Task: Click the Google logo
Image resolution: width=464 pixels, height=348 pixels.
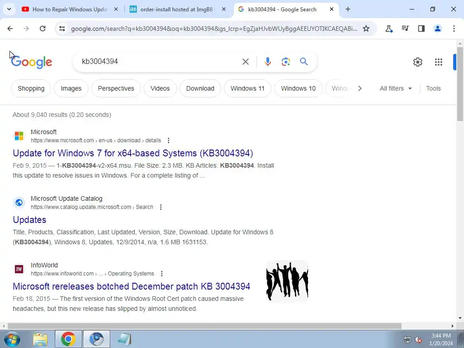Action: pyautogui.click(x=31, y=62)
